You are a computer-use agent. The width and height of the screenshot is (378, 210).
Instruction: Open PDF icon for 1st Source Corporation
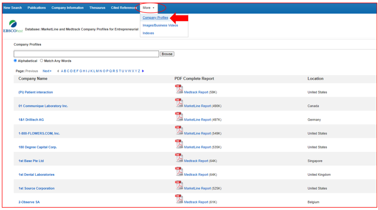pyautogui.click(x=179, y=185)
